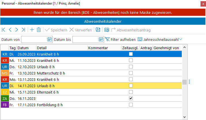Open calendar picker for Datum bis

coord(101,39)
